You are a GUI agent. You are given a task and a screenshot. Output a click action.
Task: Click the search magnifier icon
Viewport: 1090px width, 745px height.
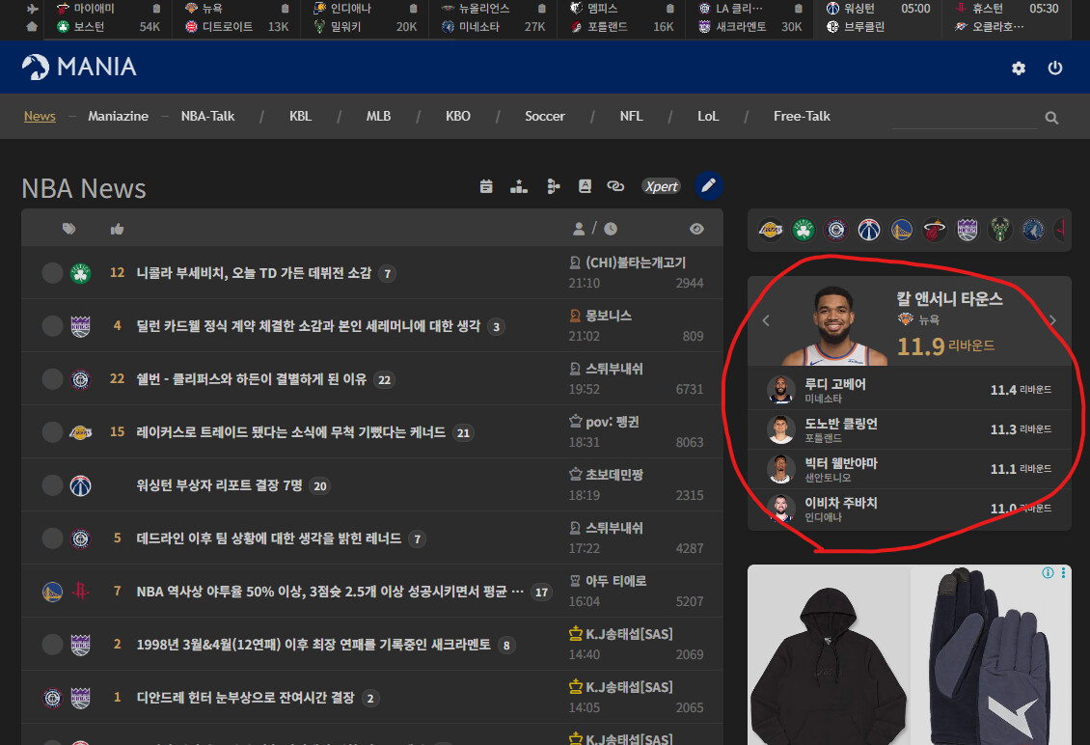(x=1051, y=118)
